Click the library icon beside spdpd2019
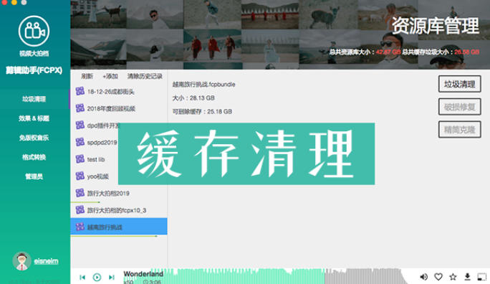Screen dimensions: 490x284 [80, 142]
